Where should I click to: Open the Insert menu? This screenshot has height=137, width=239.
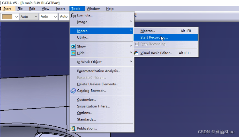click(60, 9)
